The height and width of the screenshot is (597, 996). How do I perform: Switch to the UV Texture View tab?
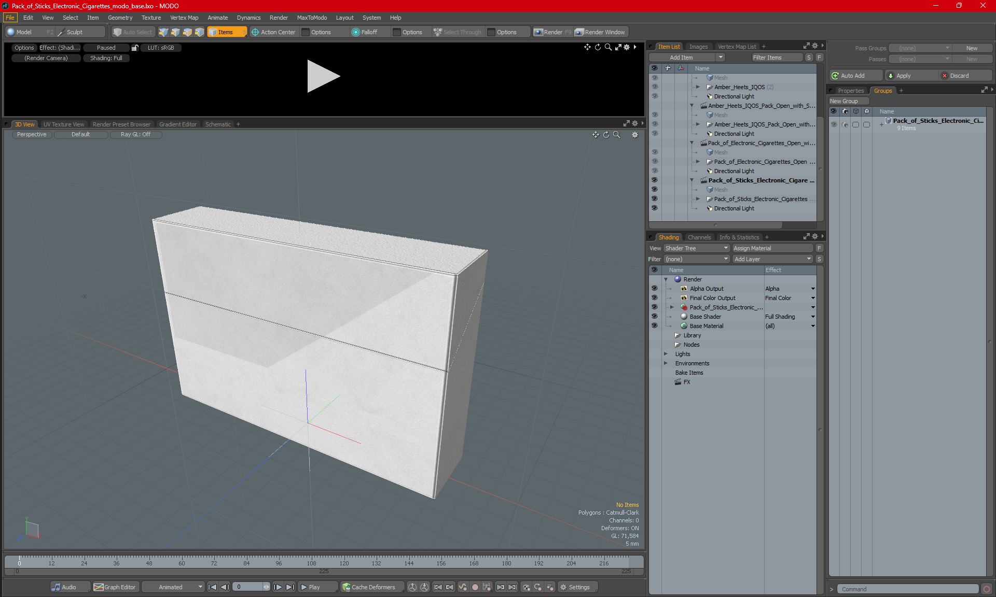pos(63,124)
